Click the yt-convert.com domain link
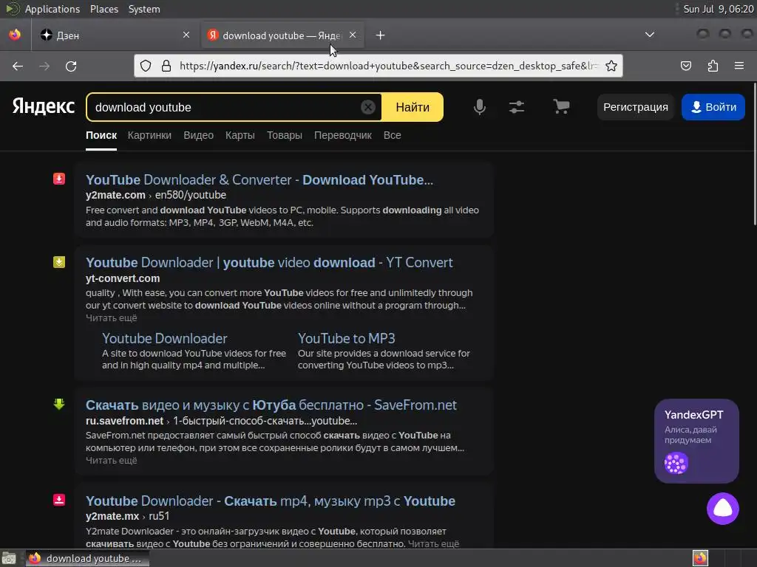 click(x=123, y=278)
